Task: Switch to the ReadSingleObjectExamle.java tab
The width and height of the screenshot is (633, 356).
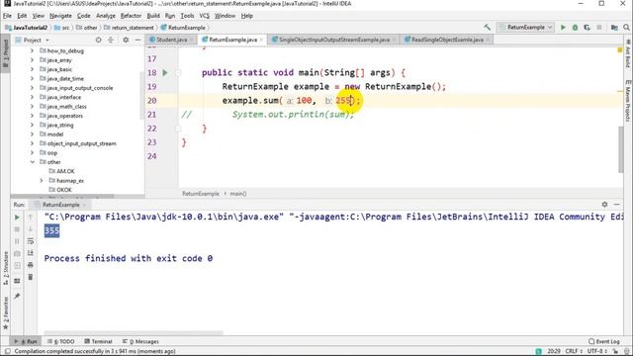Action: coord(447,40)
